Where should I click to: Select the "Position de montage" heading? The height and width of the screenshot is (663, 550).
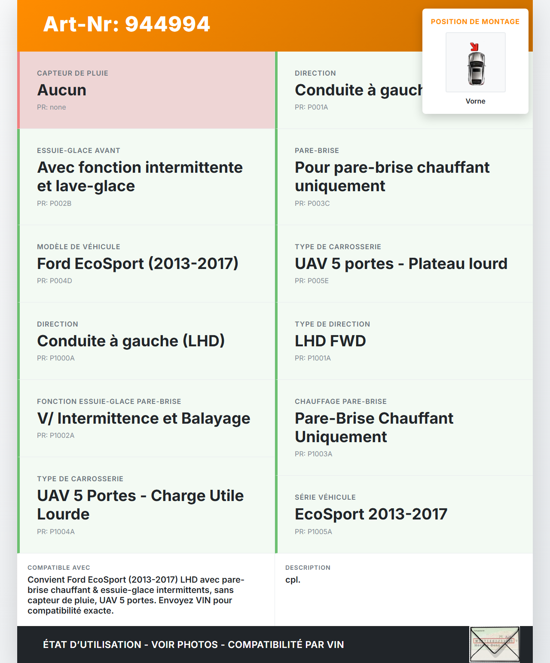[x=475, y=22]
